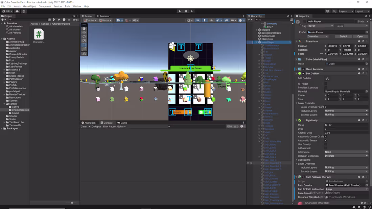
Task: Expand the Constraints foldout in Rigidbody
Action: pos(297,160)
